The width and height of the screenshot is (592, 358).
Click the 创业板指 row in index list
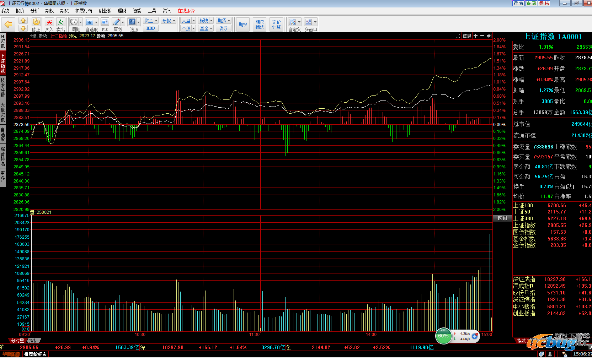coord(552,313)
